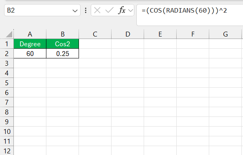Select the green "Degree" header cell

pos(30,44)
